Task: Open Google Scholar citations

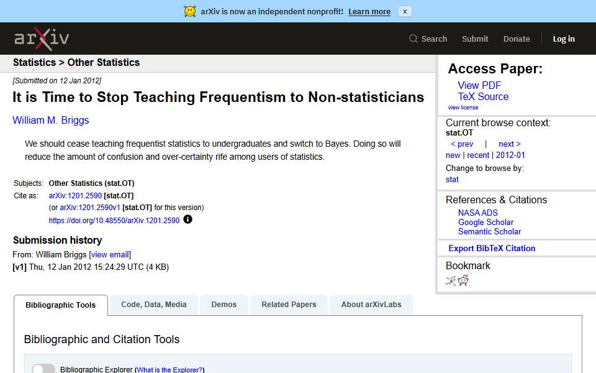Action: [485, 223]
